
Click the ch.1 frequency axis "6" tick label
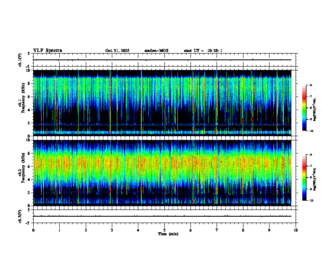(x=29, y=97)
